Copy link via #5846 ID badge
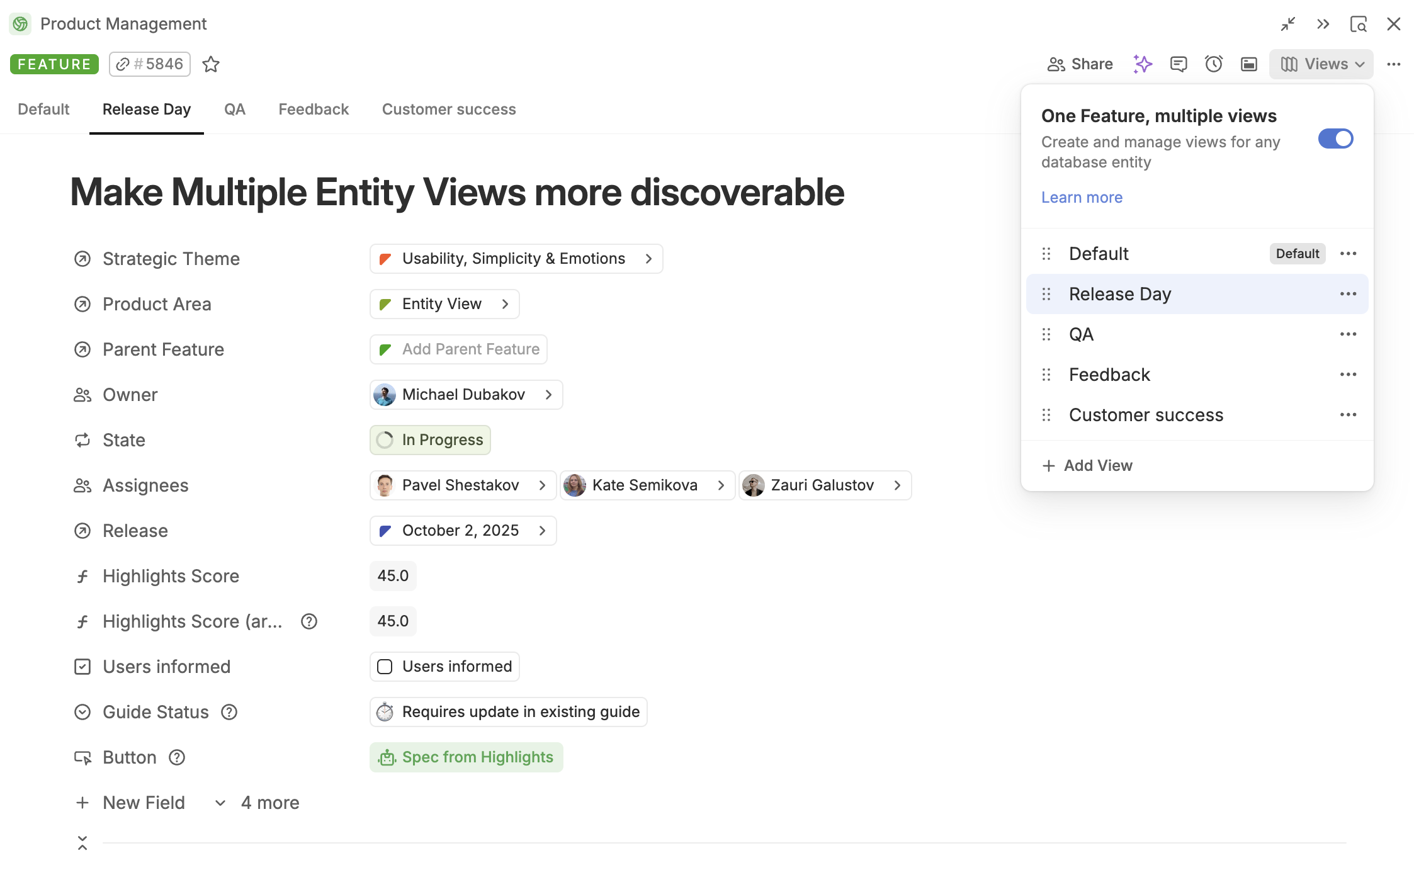Image resolution: width=1414 pixels, height=870 pixels. 150,64
